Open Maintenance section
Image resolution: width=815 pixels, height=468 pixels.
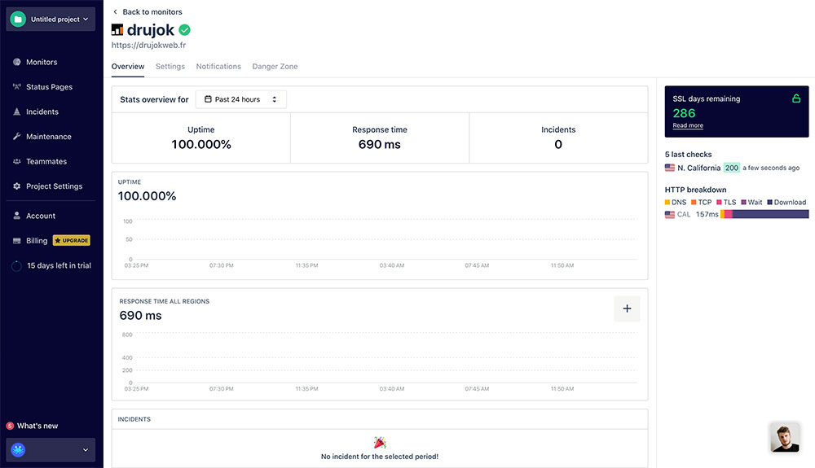pos(49,137)
